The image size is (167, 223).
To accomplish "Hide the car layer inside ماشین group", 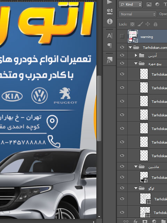I will tap(122, 177).
